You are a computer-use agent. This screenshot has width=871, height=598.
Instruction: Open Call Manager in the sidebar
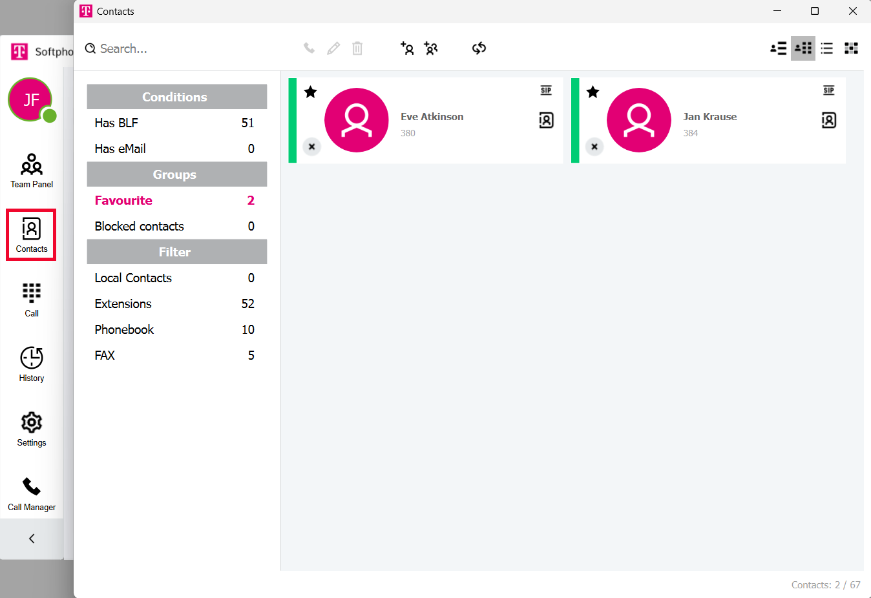[32, 493]
